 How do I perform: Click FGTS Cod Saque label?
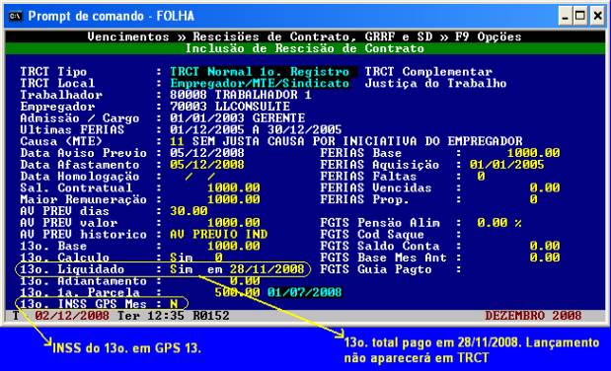tap(372, 235)
